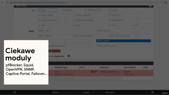Click the Resolved/Feed column header
The image size is (169, 95).
coord(130,68)
